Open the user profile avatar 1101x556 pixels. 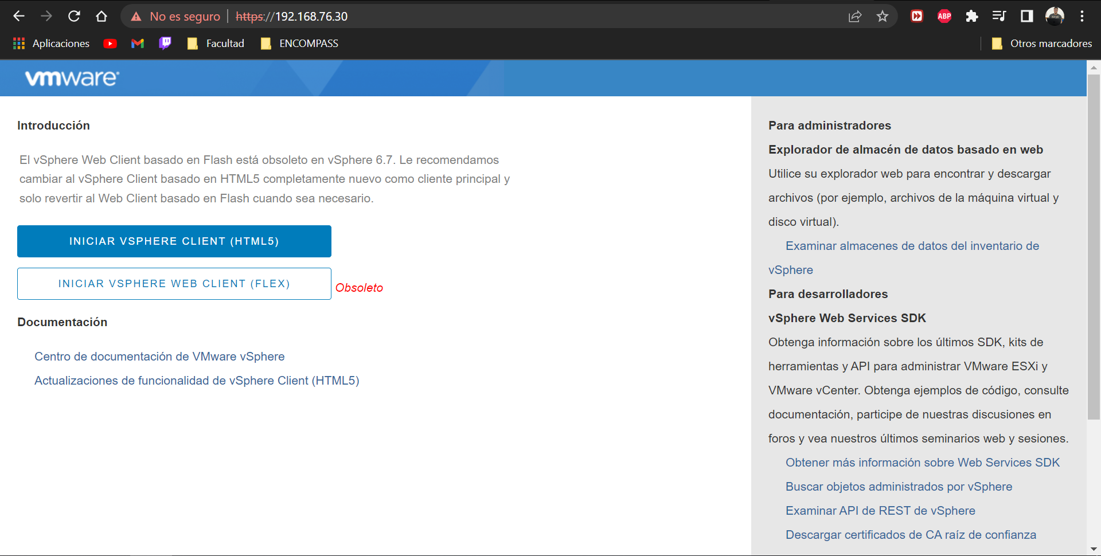pyautogui.click(x=1055, y=16)
